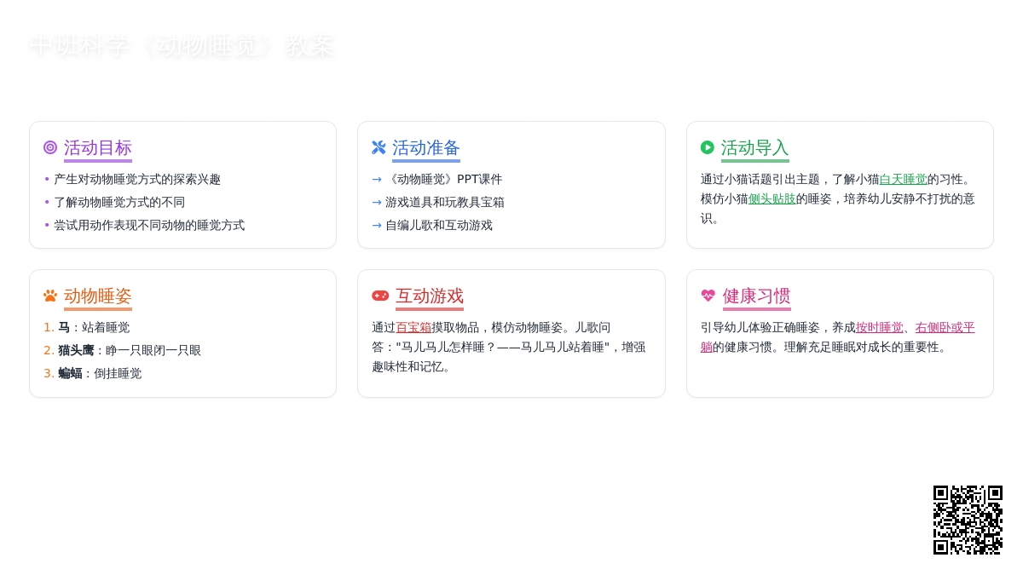
Task: Click the target icon beside 活动目标
Action: click(50, 147)
